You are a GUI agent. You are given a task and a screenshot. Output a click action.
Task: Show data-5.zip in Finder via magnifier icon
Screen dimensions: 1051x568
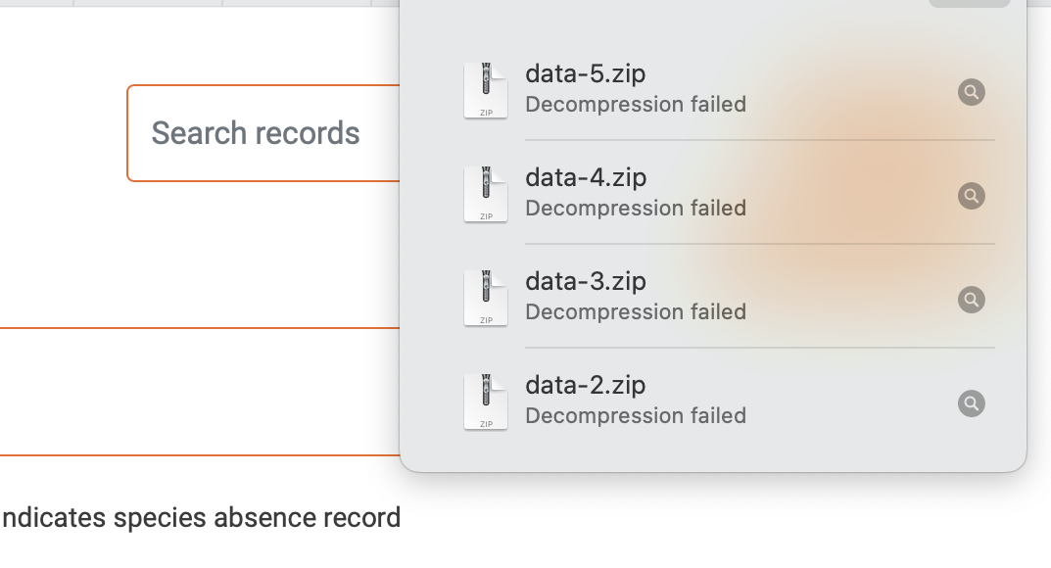tap(971, 92)
